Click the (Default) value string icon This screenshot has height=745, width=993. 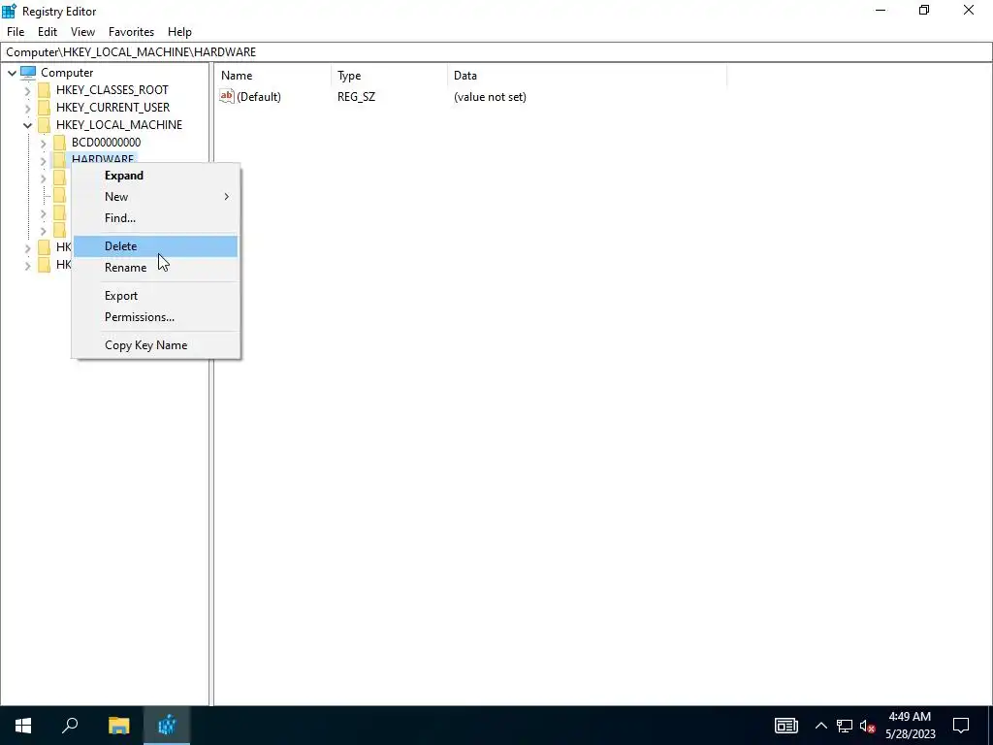(227, 96)
